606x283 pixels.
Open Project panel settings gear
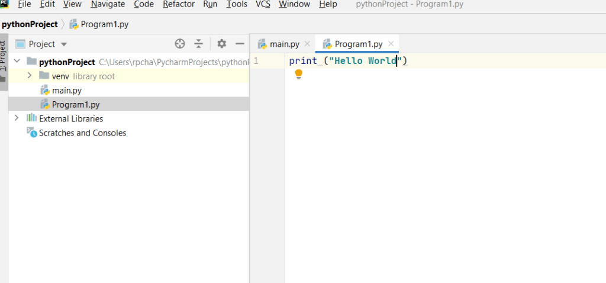click(221, 44)
